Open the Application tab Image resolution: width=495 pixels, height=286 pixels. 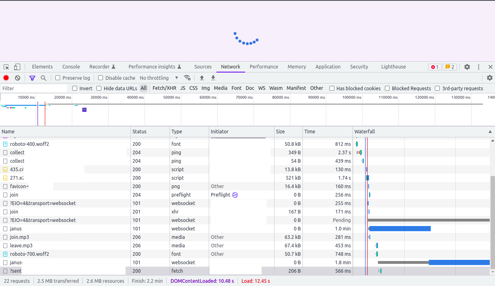[x=328, y=67]
